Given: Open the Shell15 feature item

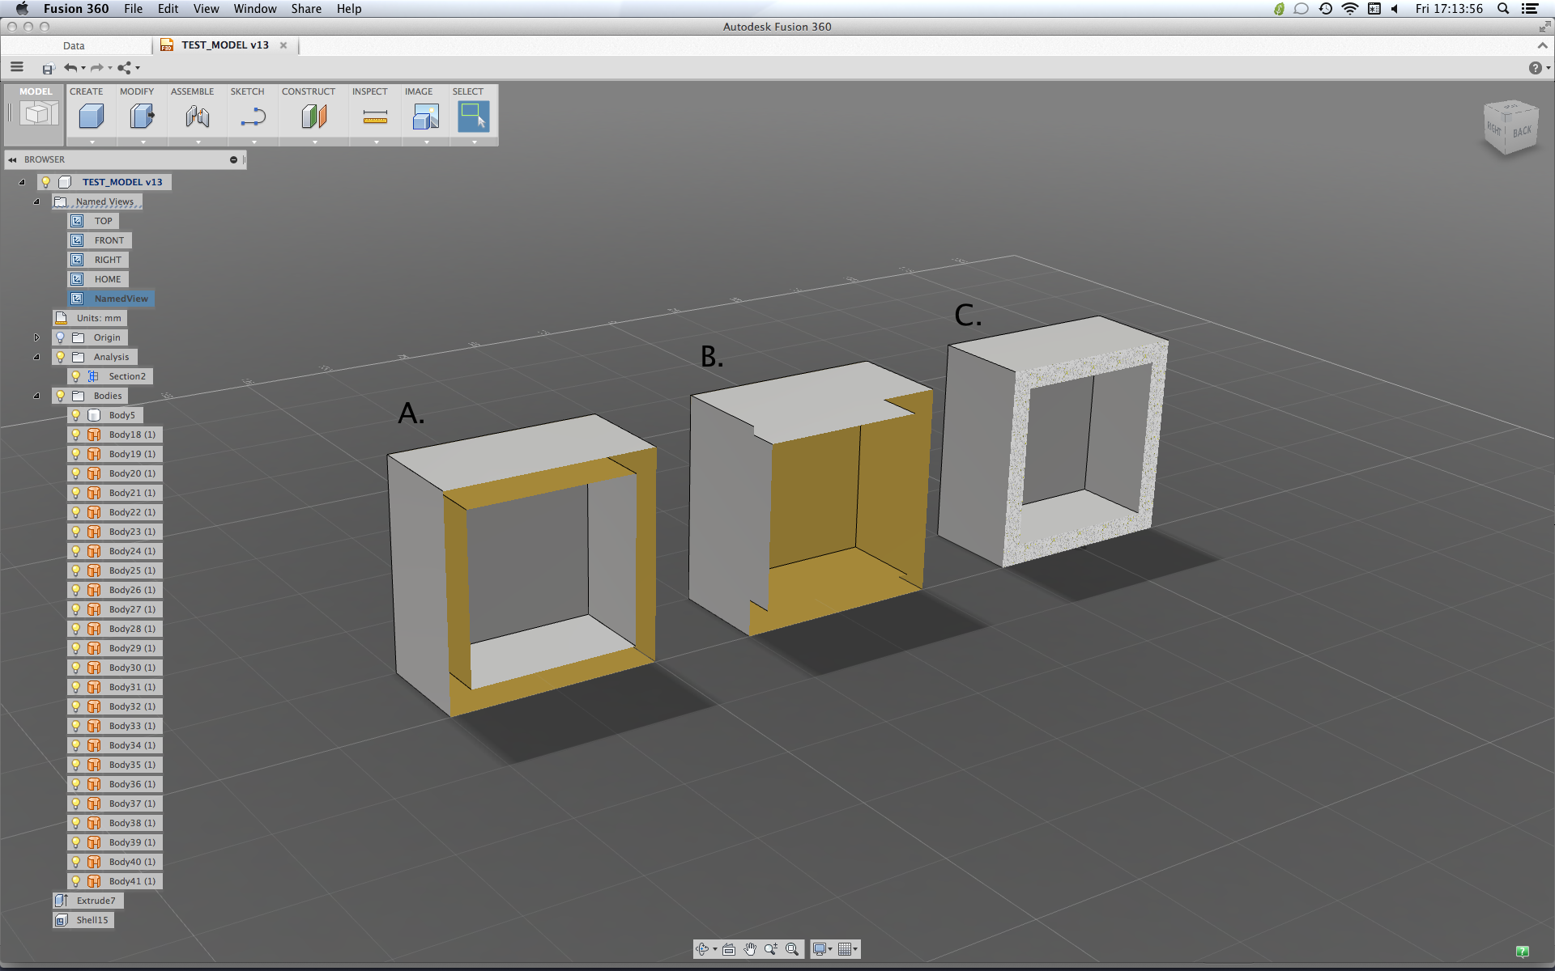Looking at the screenshot, I should 83,920.
